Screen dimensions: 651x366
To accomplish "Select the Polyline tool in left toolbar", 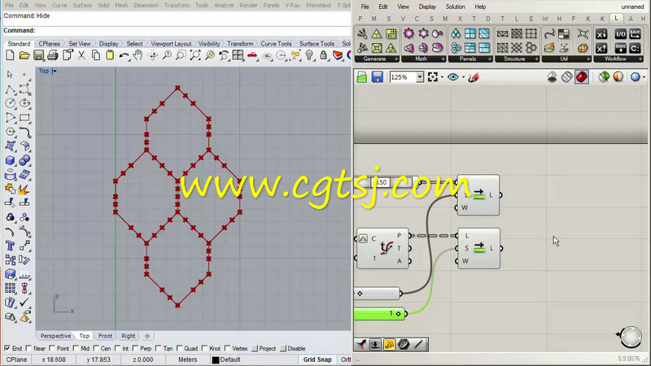I will click(x=10, y=89).
